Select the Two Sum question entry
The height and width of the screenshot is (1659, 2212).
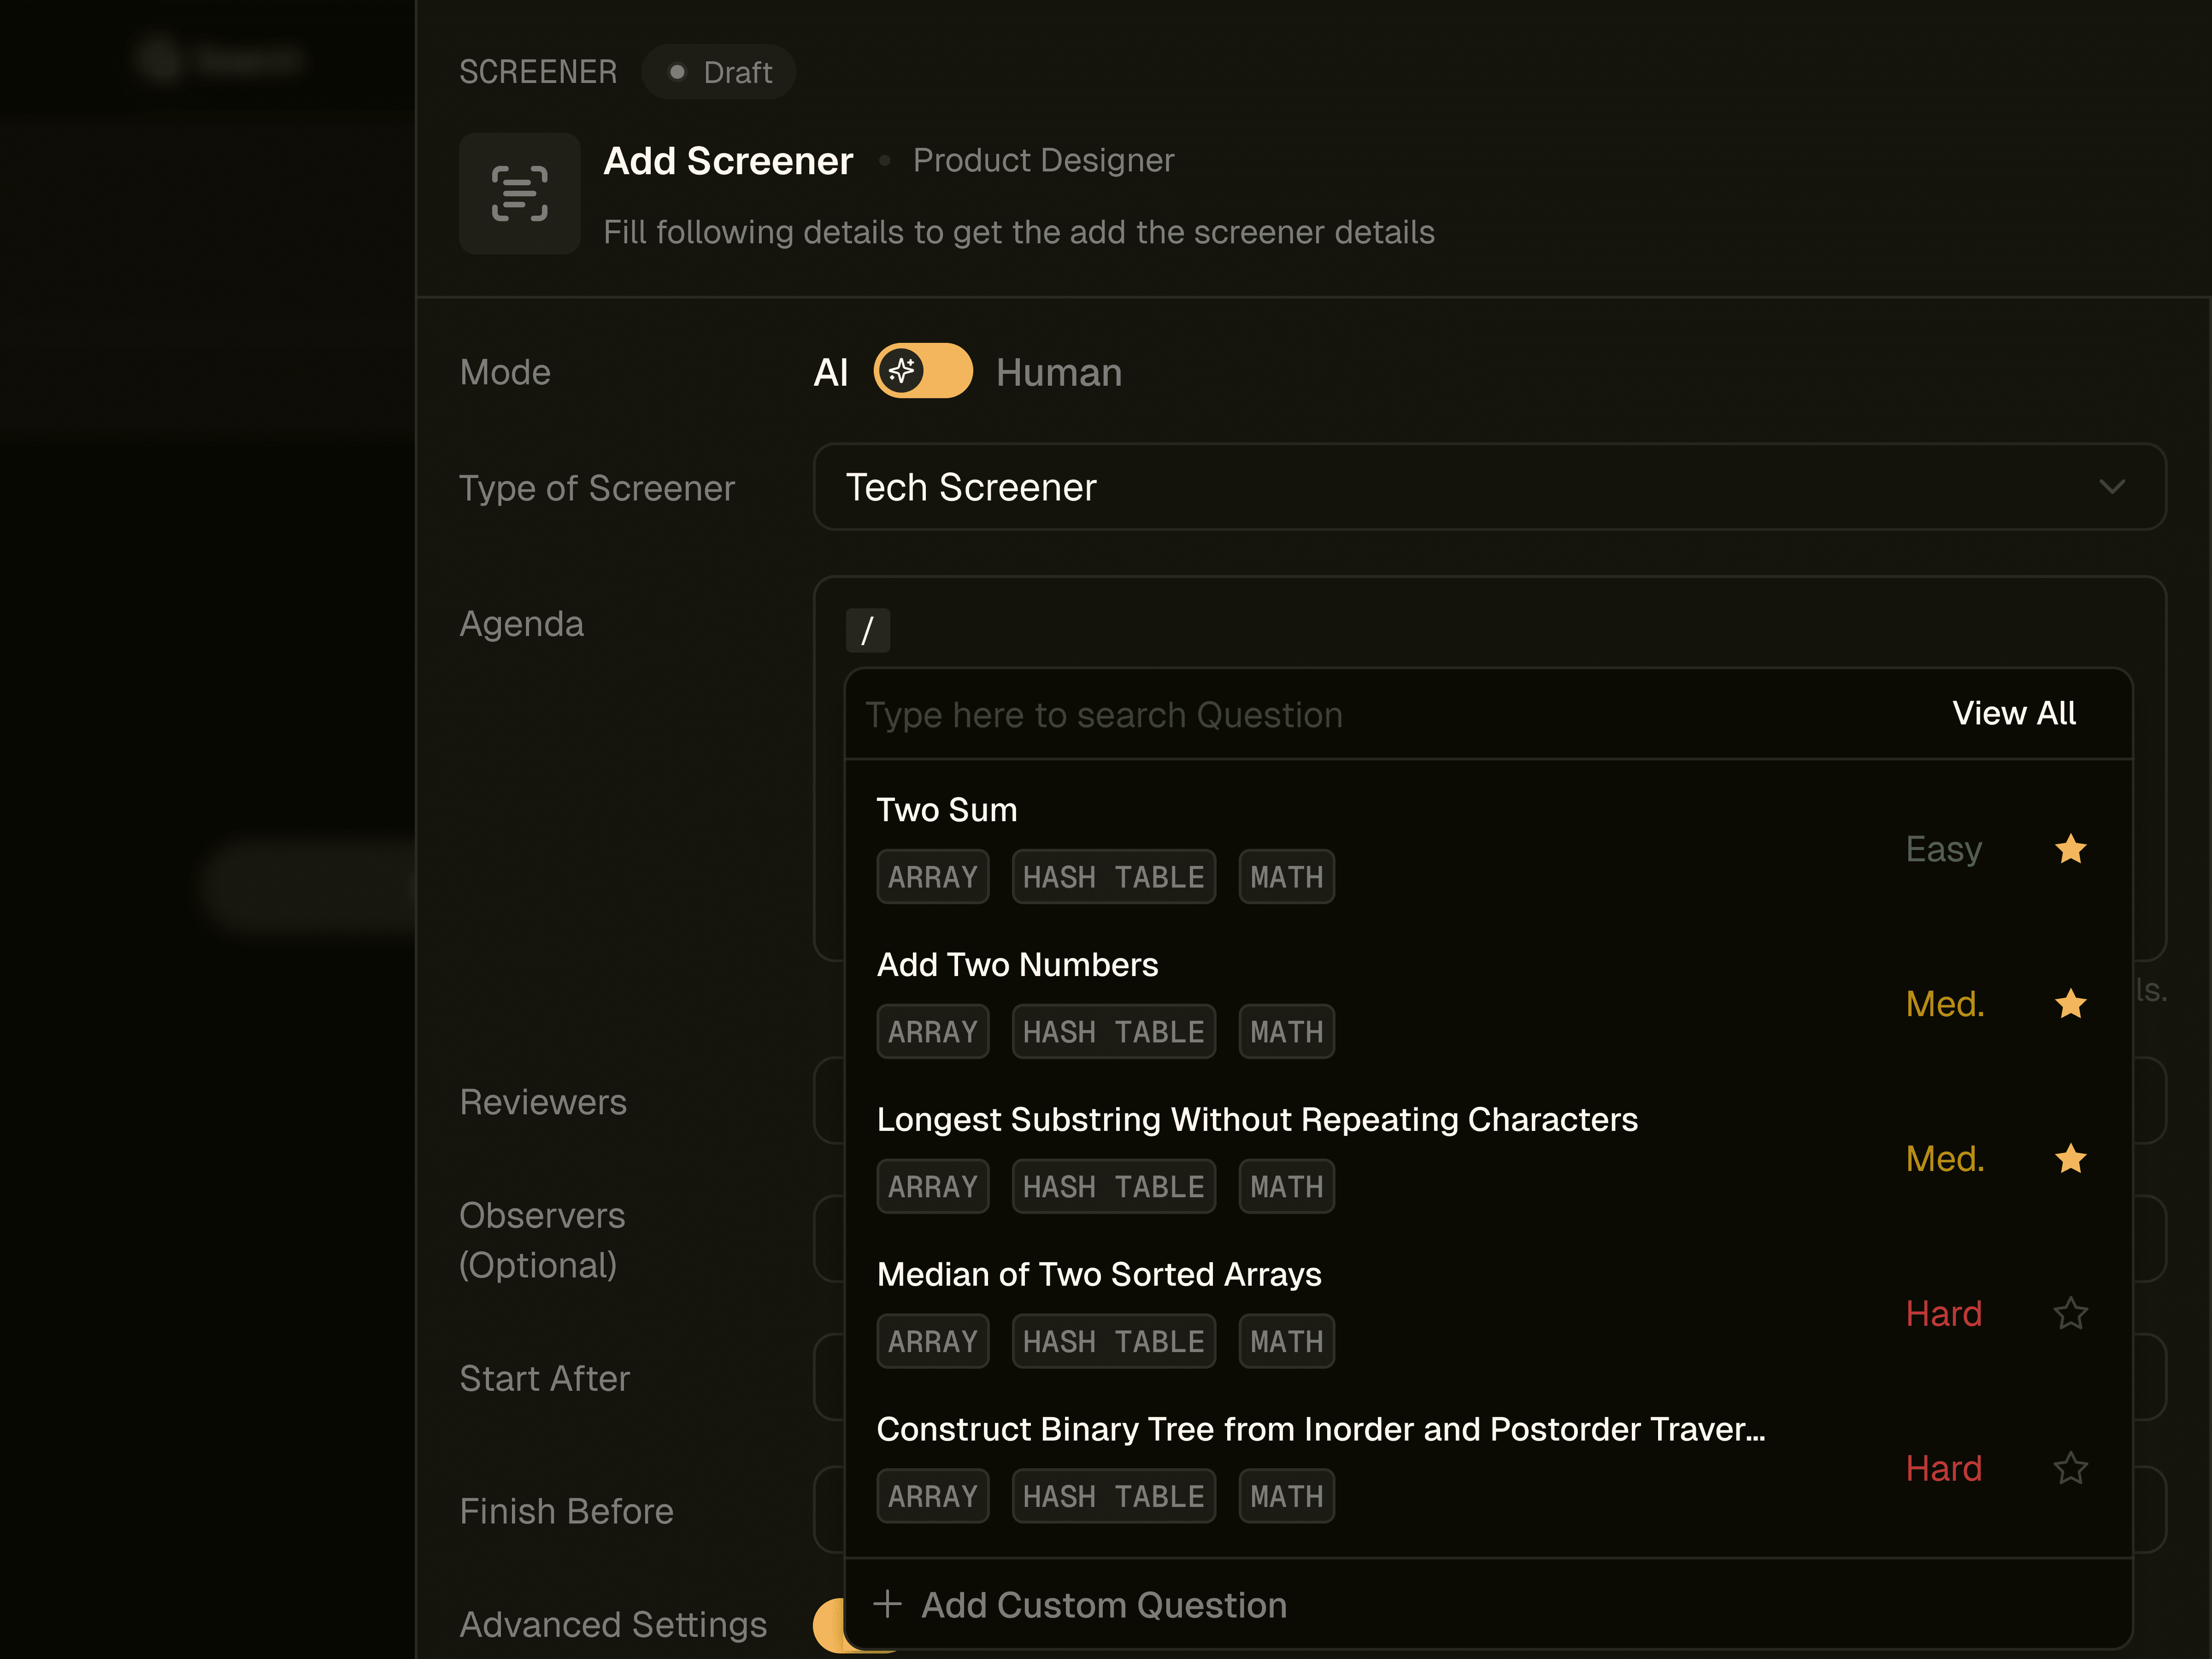click(x=946, y=810)
